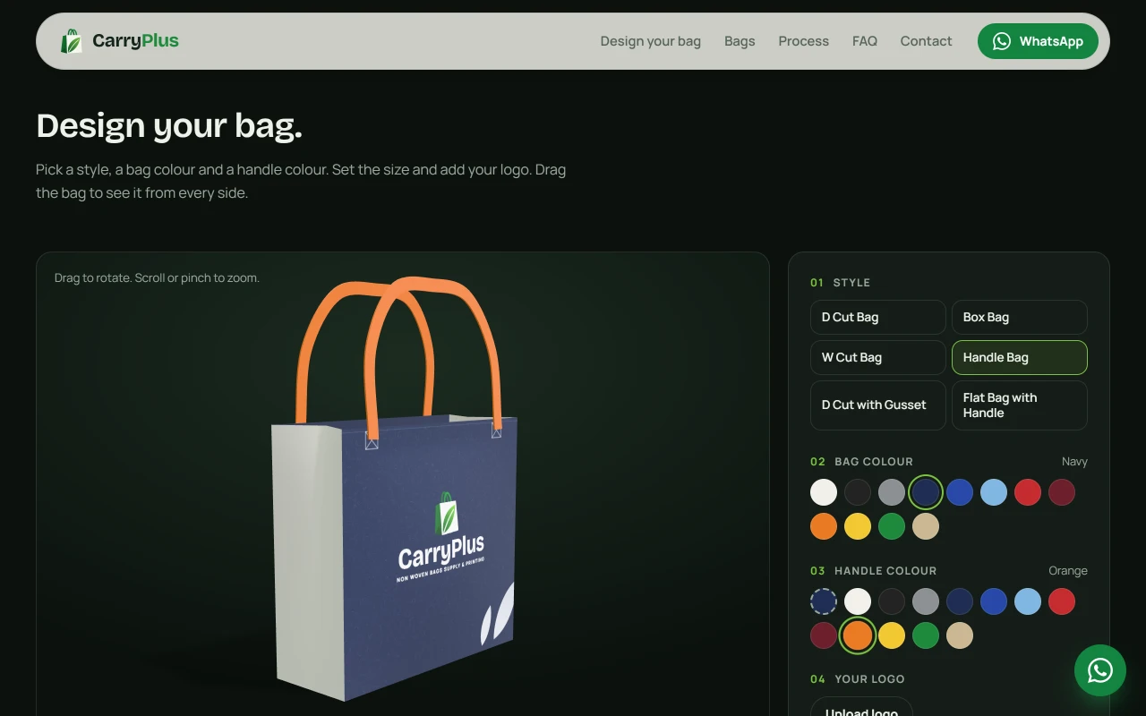Set handle colour to green
Screen dimensions: 1146x716
pyautogui.click(x=926, y=635)
